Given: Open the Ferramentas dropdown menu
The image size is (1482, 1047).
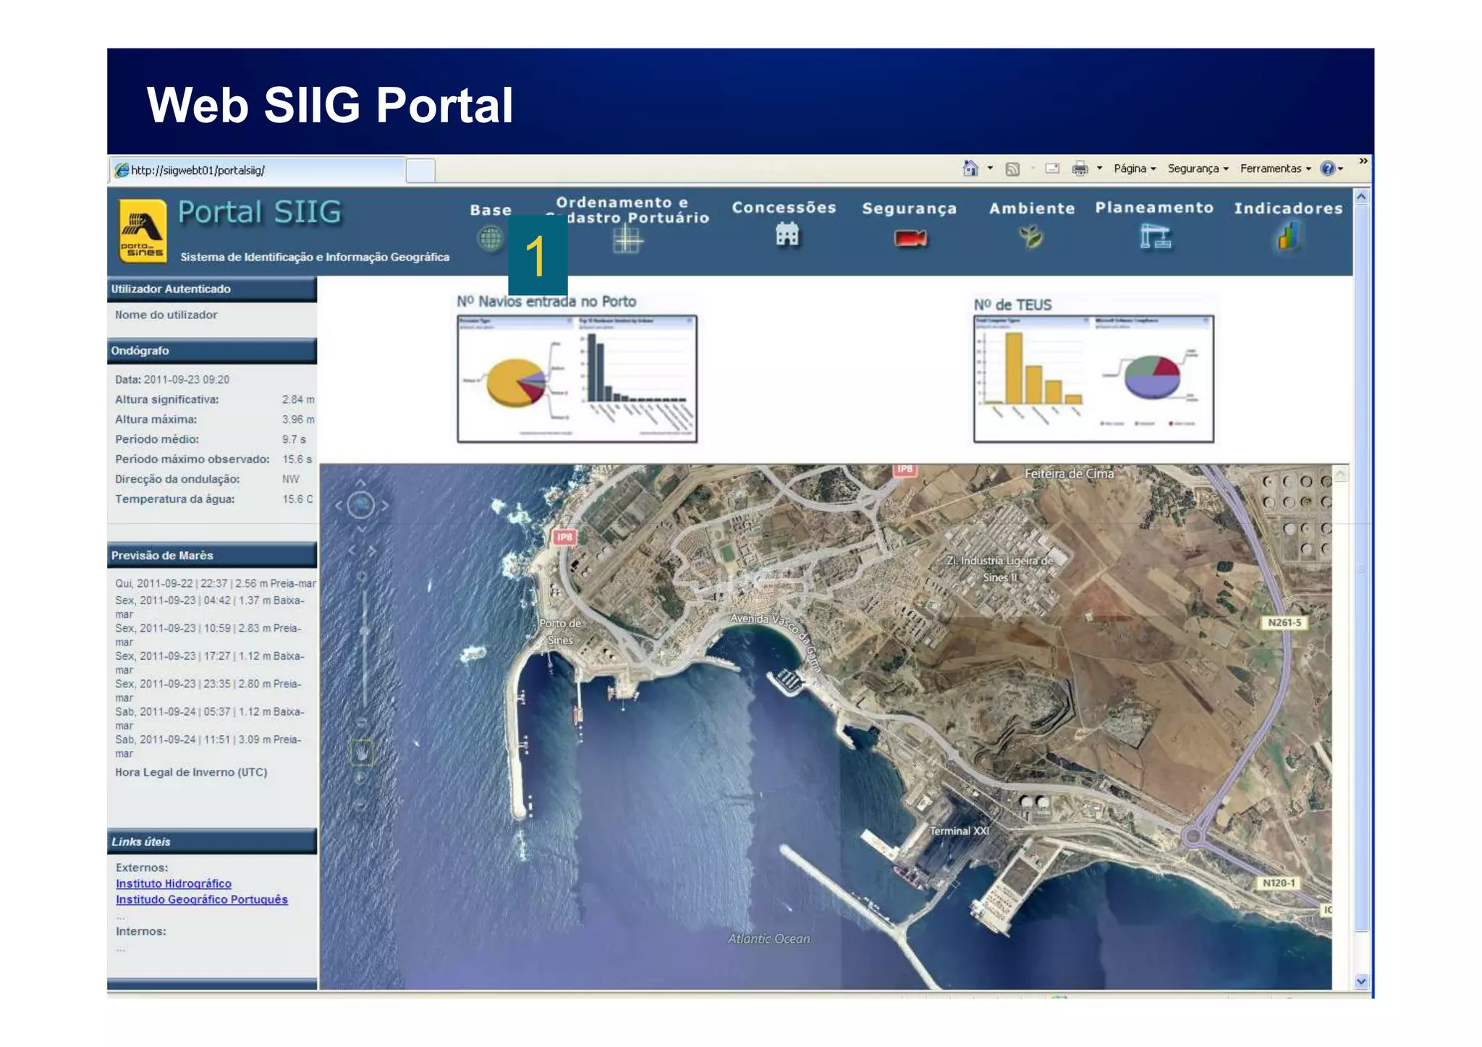Looking at the screenshot, I should pos(1275,169).
